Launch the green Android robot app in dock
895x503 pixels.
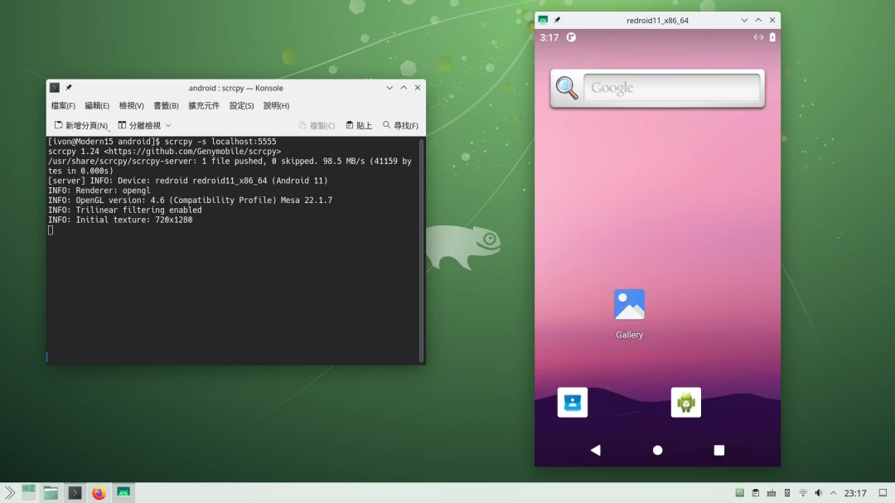pyautogui.click(x=685, y=403)
